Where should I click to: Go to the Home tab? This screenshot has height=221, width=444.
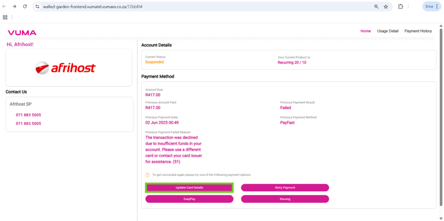click(366, 31)
